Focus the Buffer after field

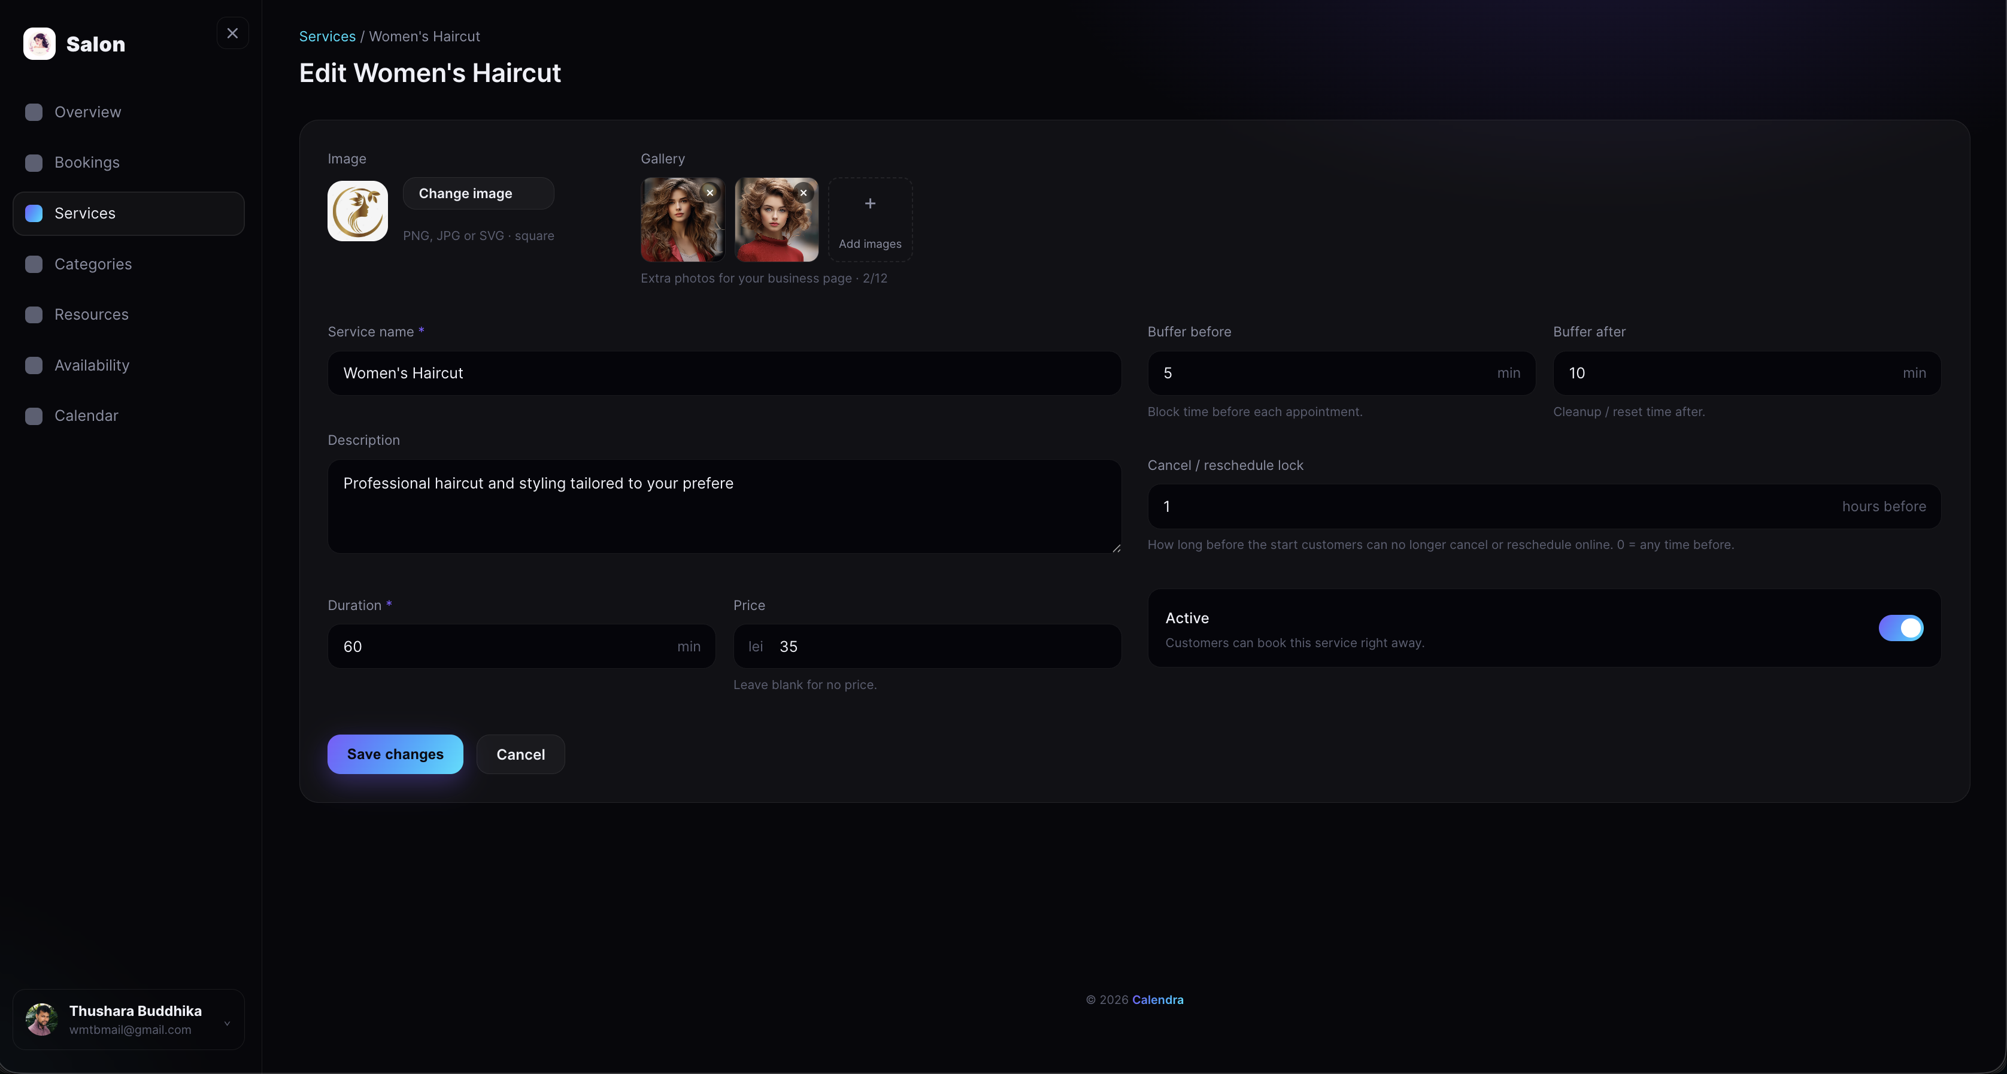[x=1747, y=373]
